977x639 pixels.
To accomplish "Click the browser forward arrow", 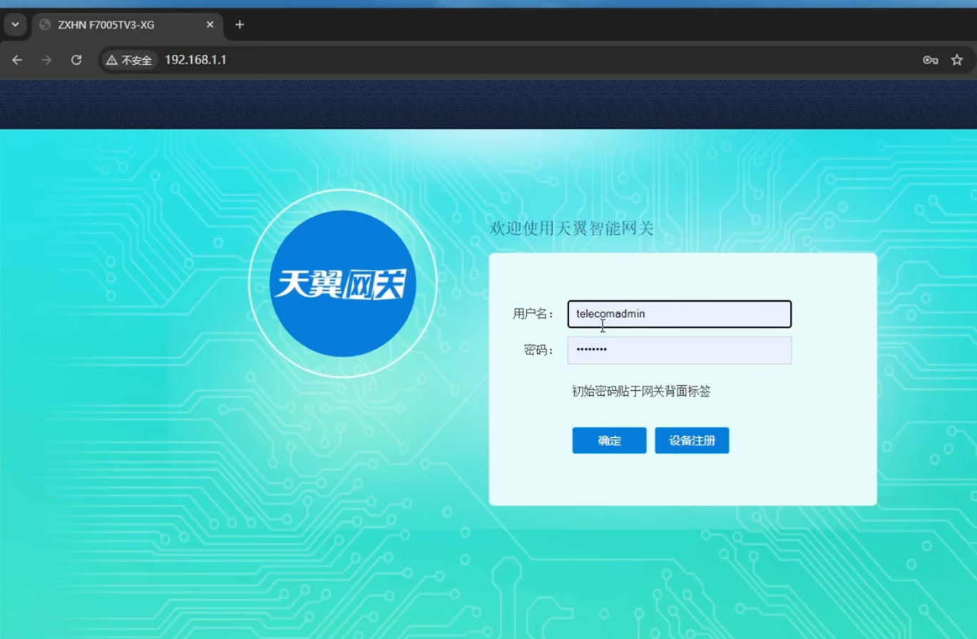I will click(x=46, y=60).
